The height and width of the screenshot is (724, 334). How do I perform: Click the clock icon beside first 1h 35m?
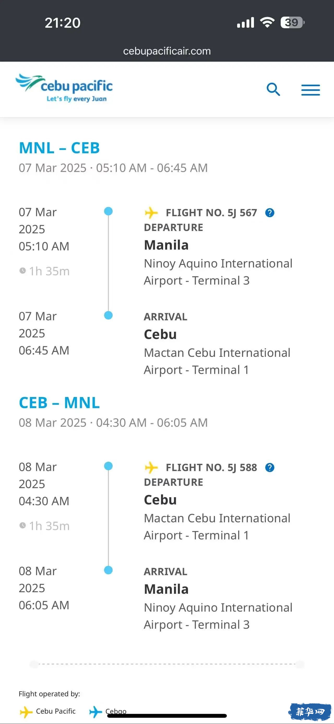(x=22, y=271)
